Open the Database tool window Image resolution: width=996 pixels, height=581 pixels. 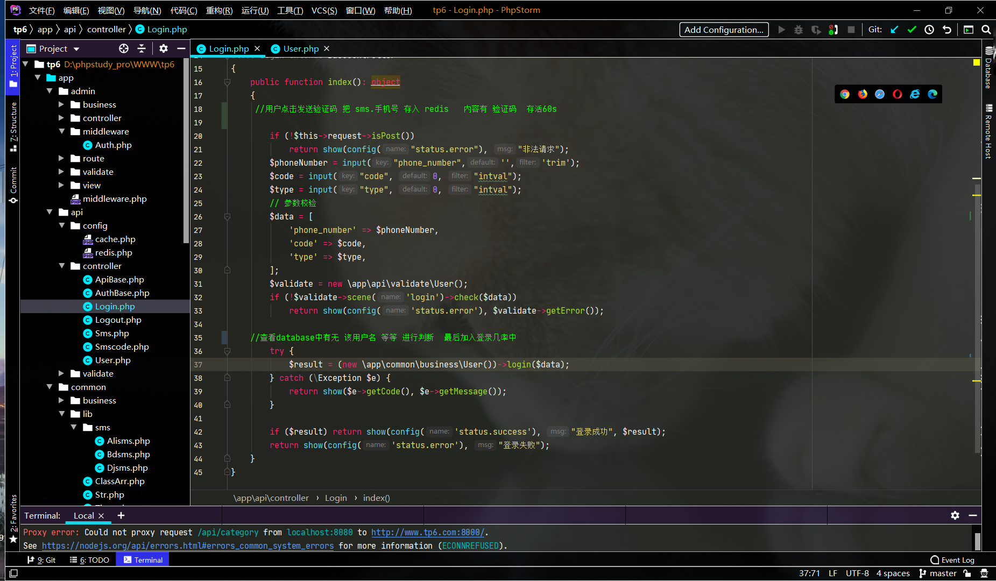coord(988,67)
